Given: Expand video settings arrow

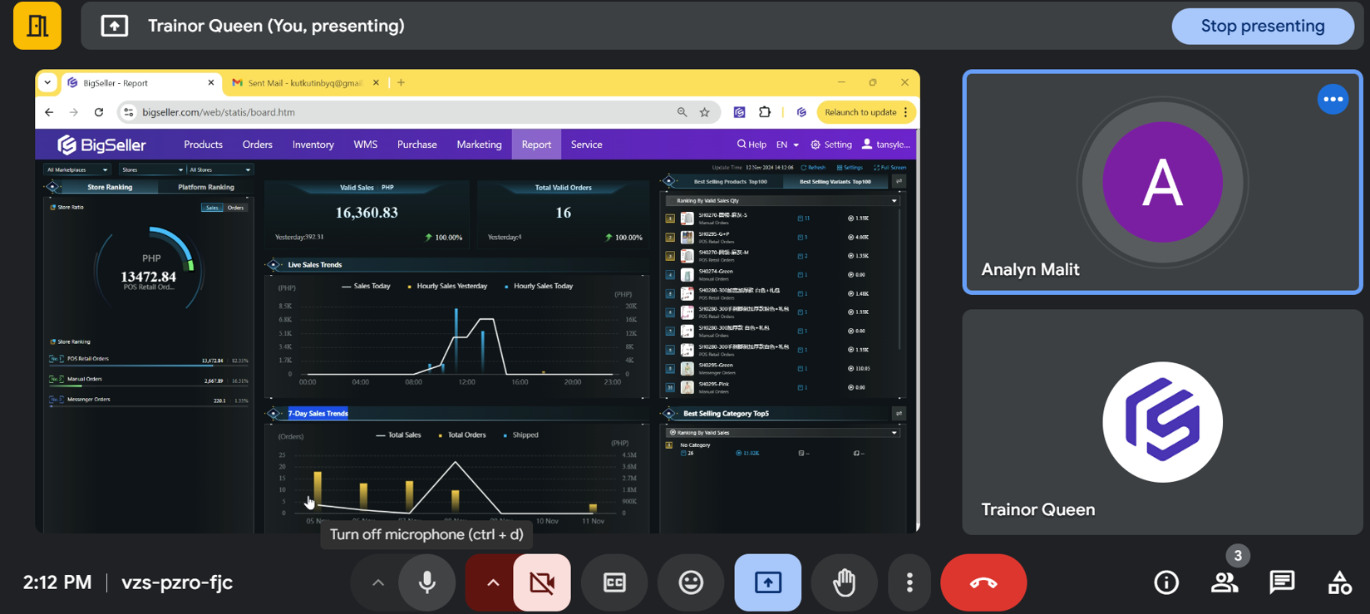Looking at the screenshot, I should pos(493,582).
